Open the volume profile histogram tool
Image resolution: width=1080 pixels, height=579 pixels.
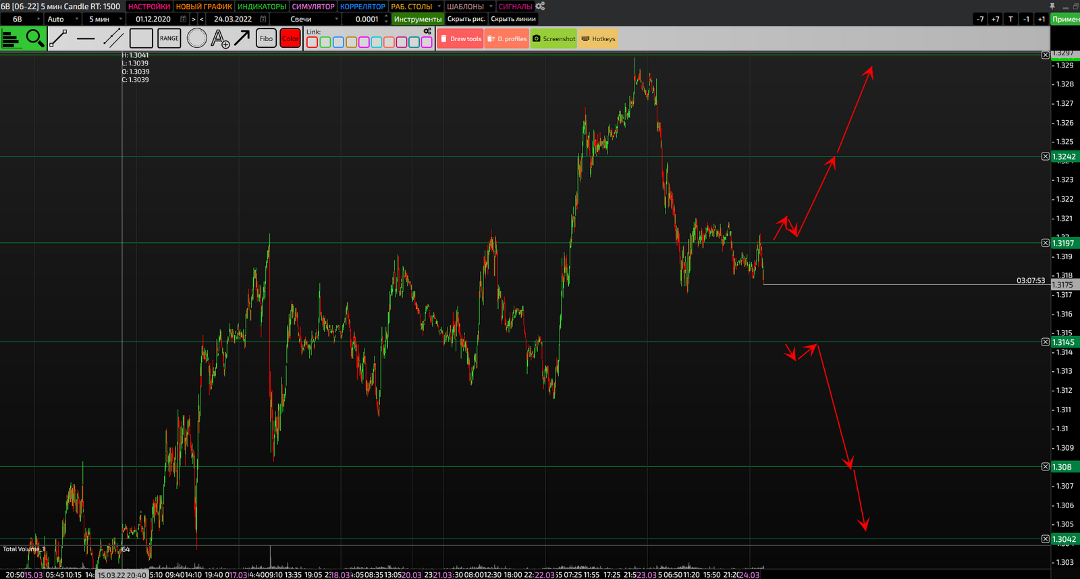11,38
